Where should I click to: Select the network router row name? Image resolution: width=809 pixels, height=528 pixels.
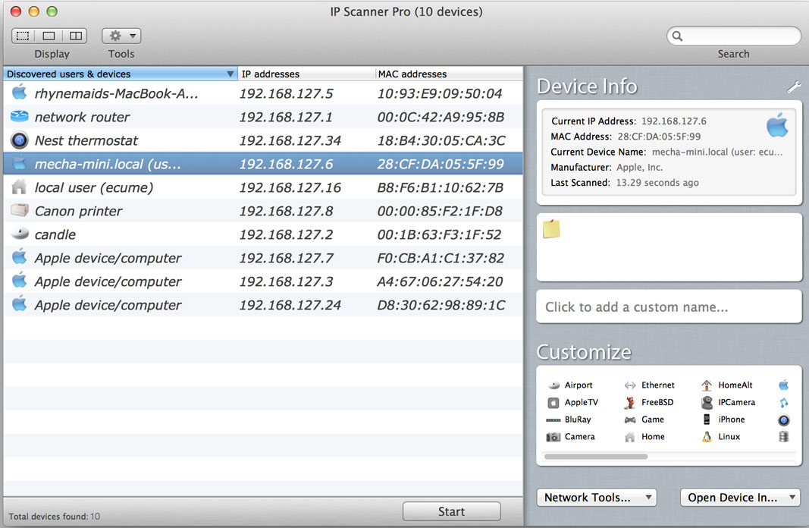tap(82, 117)
